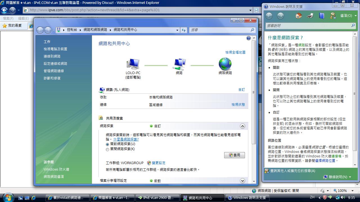
Task: Click the search magnifier in Network Center
Action: (252, 30)
